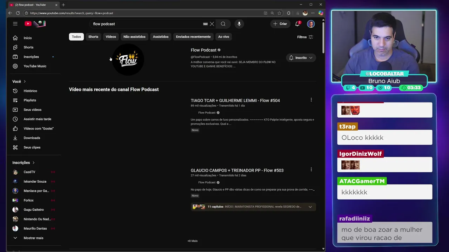Select the Não assistidos filter chip
The height and width of the screenshot is (252, 449).
click(134, 37)
